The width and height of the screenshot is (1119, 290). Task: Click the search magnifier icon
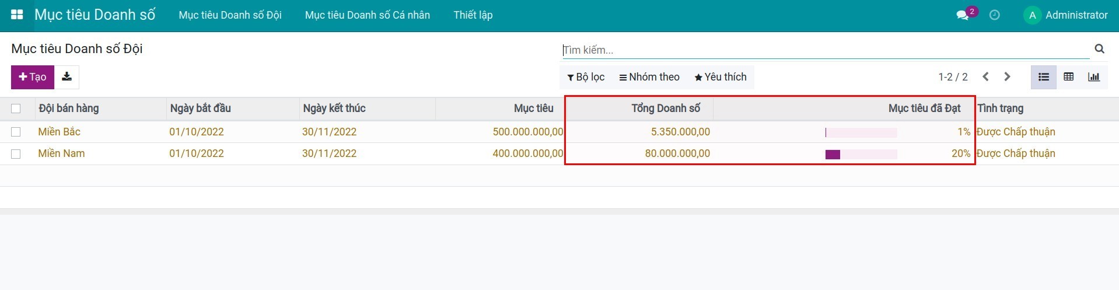[1100, 49]
